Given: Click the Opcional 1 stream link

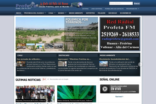Looking at the screenshot, I should (x=119, y=96).
